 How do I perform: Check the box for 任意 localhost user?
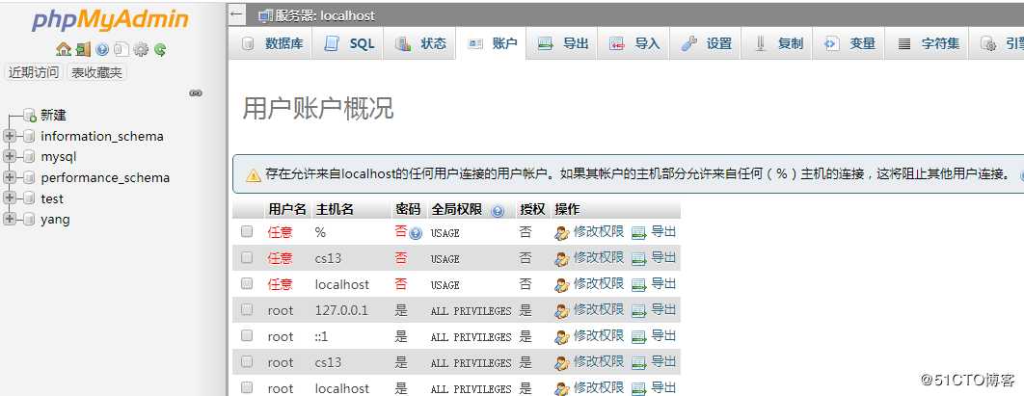tap(247, 283)
